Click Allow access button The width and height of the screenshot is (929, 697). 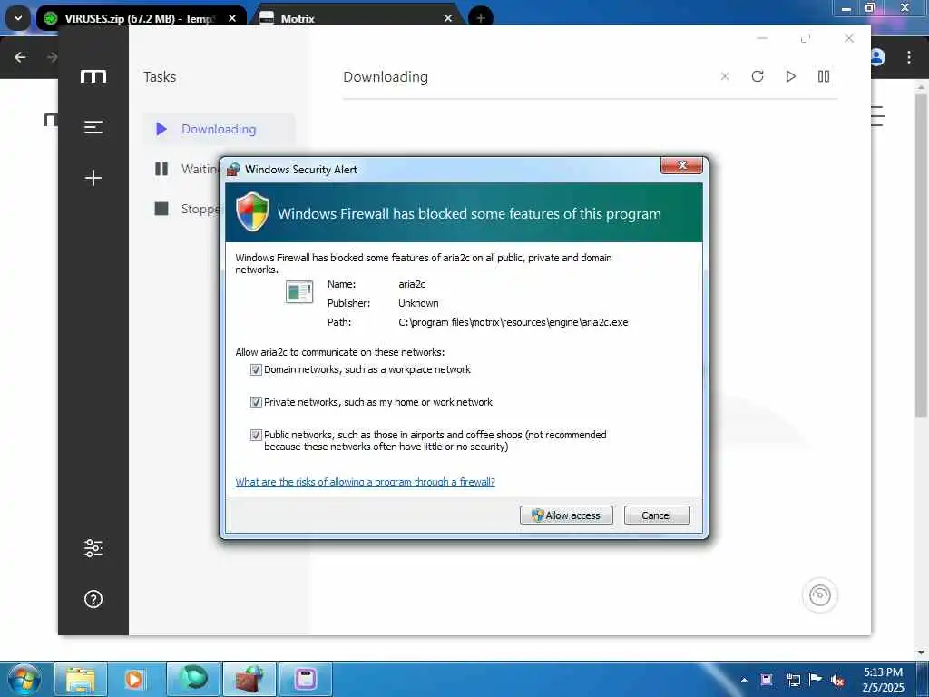(566, 515)
